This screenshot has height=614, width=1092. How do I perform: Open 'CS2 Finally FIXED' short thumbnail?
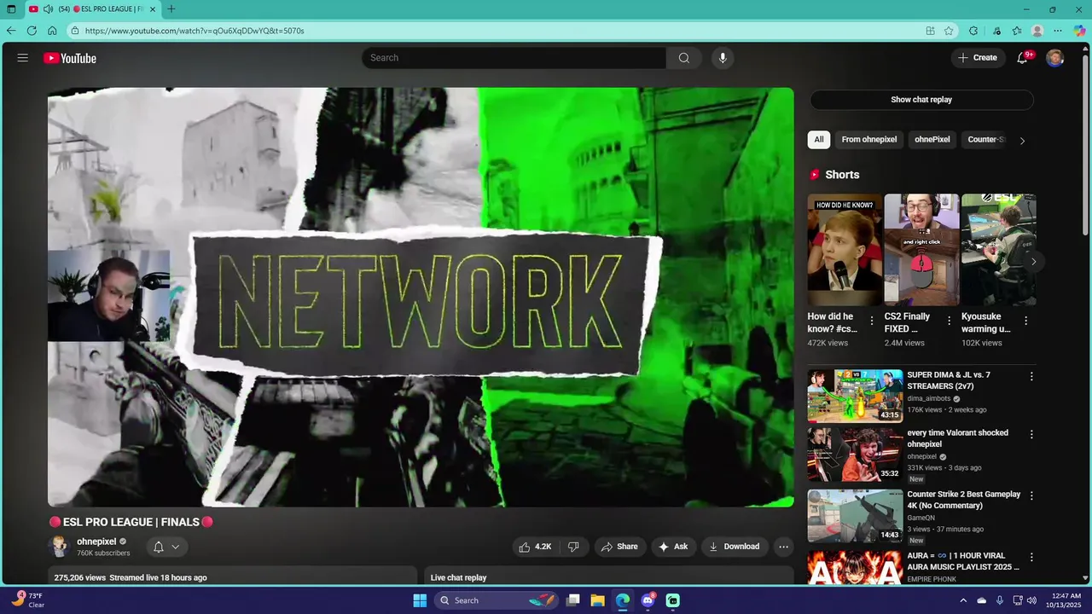pos(921,250)
